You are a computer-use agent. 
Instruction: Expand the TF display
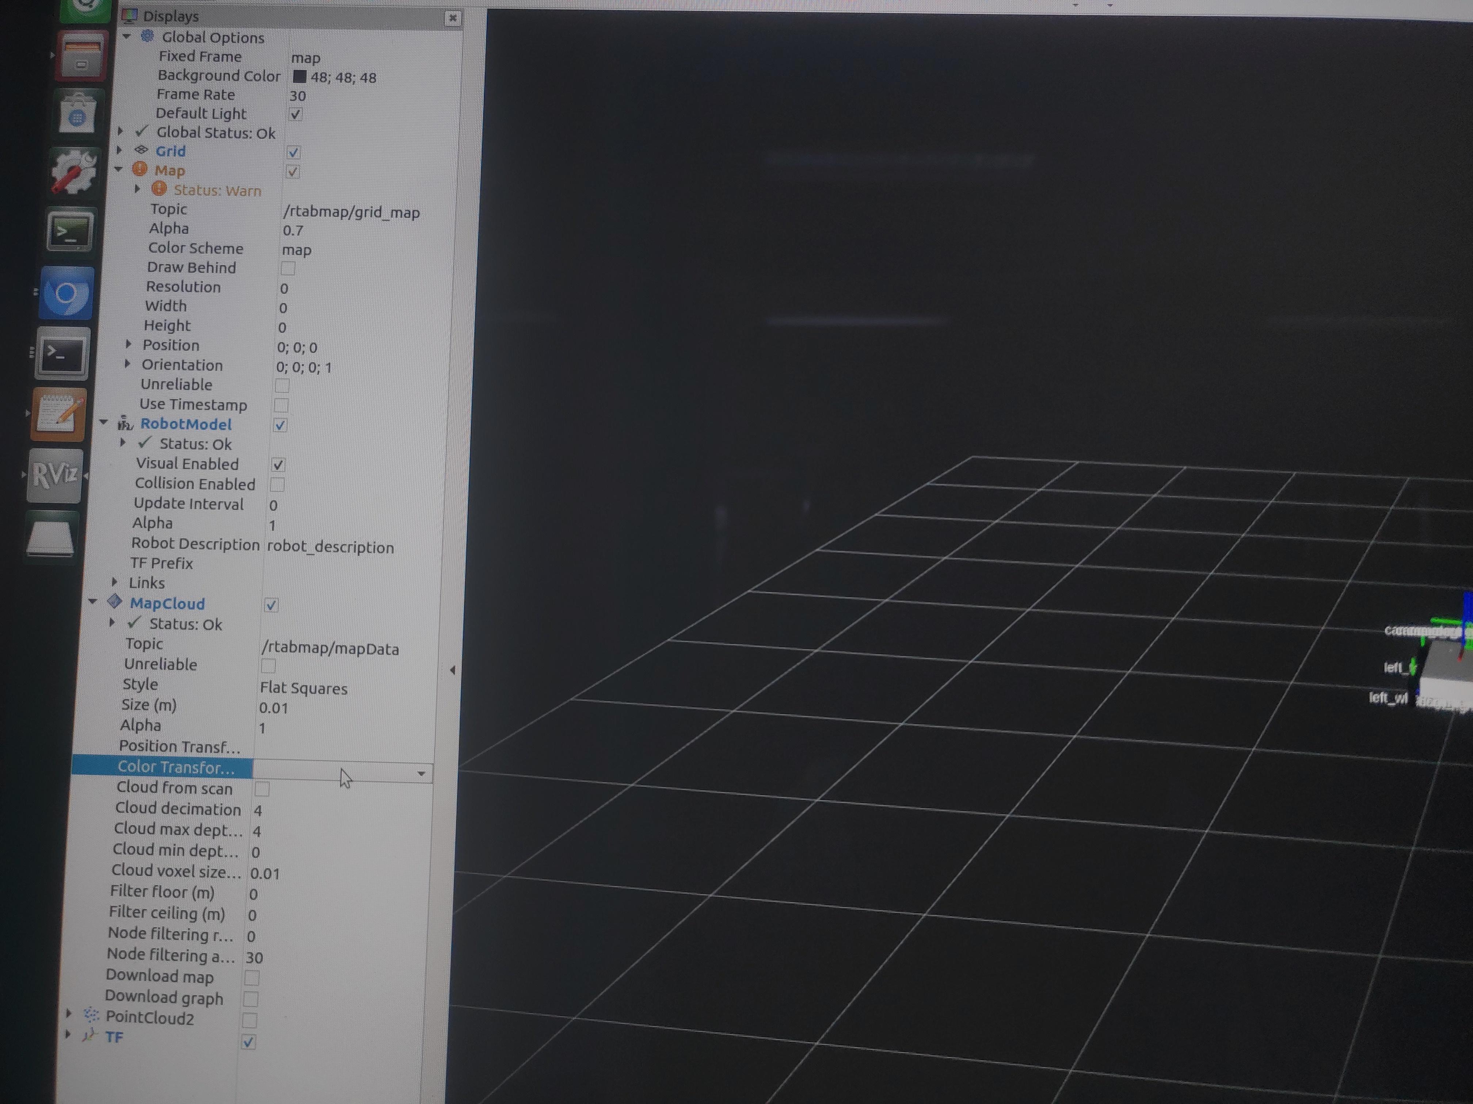coord(67,1034)
